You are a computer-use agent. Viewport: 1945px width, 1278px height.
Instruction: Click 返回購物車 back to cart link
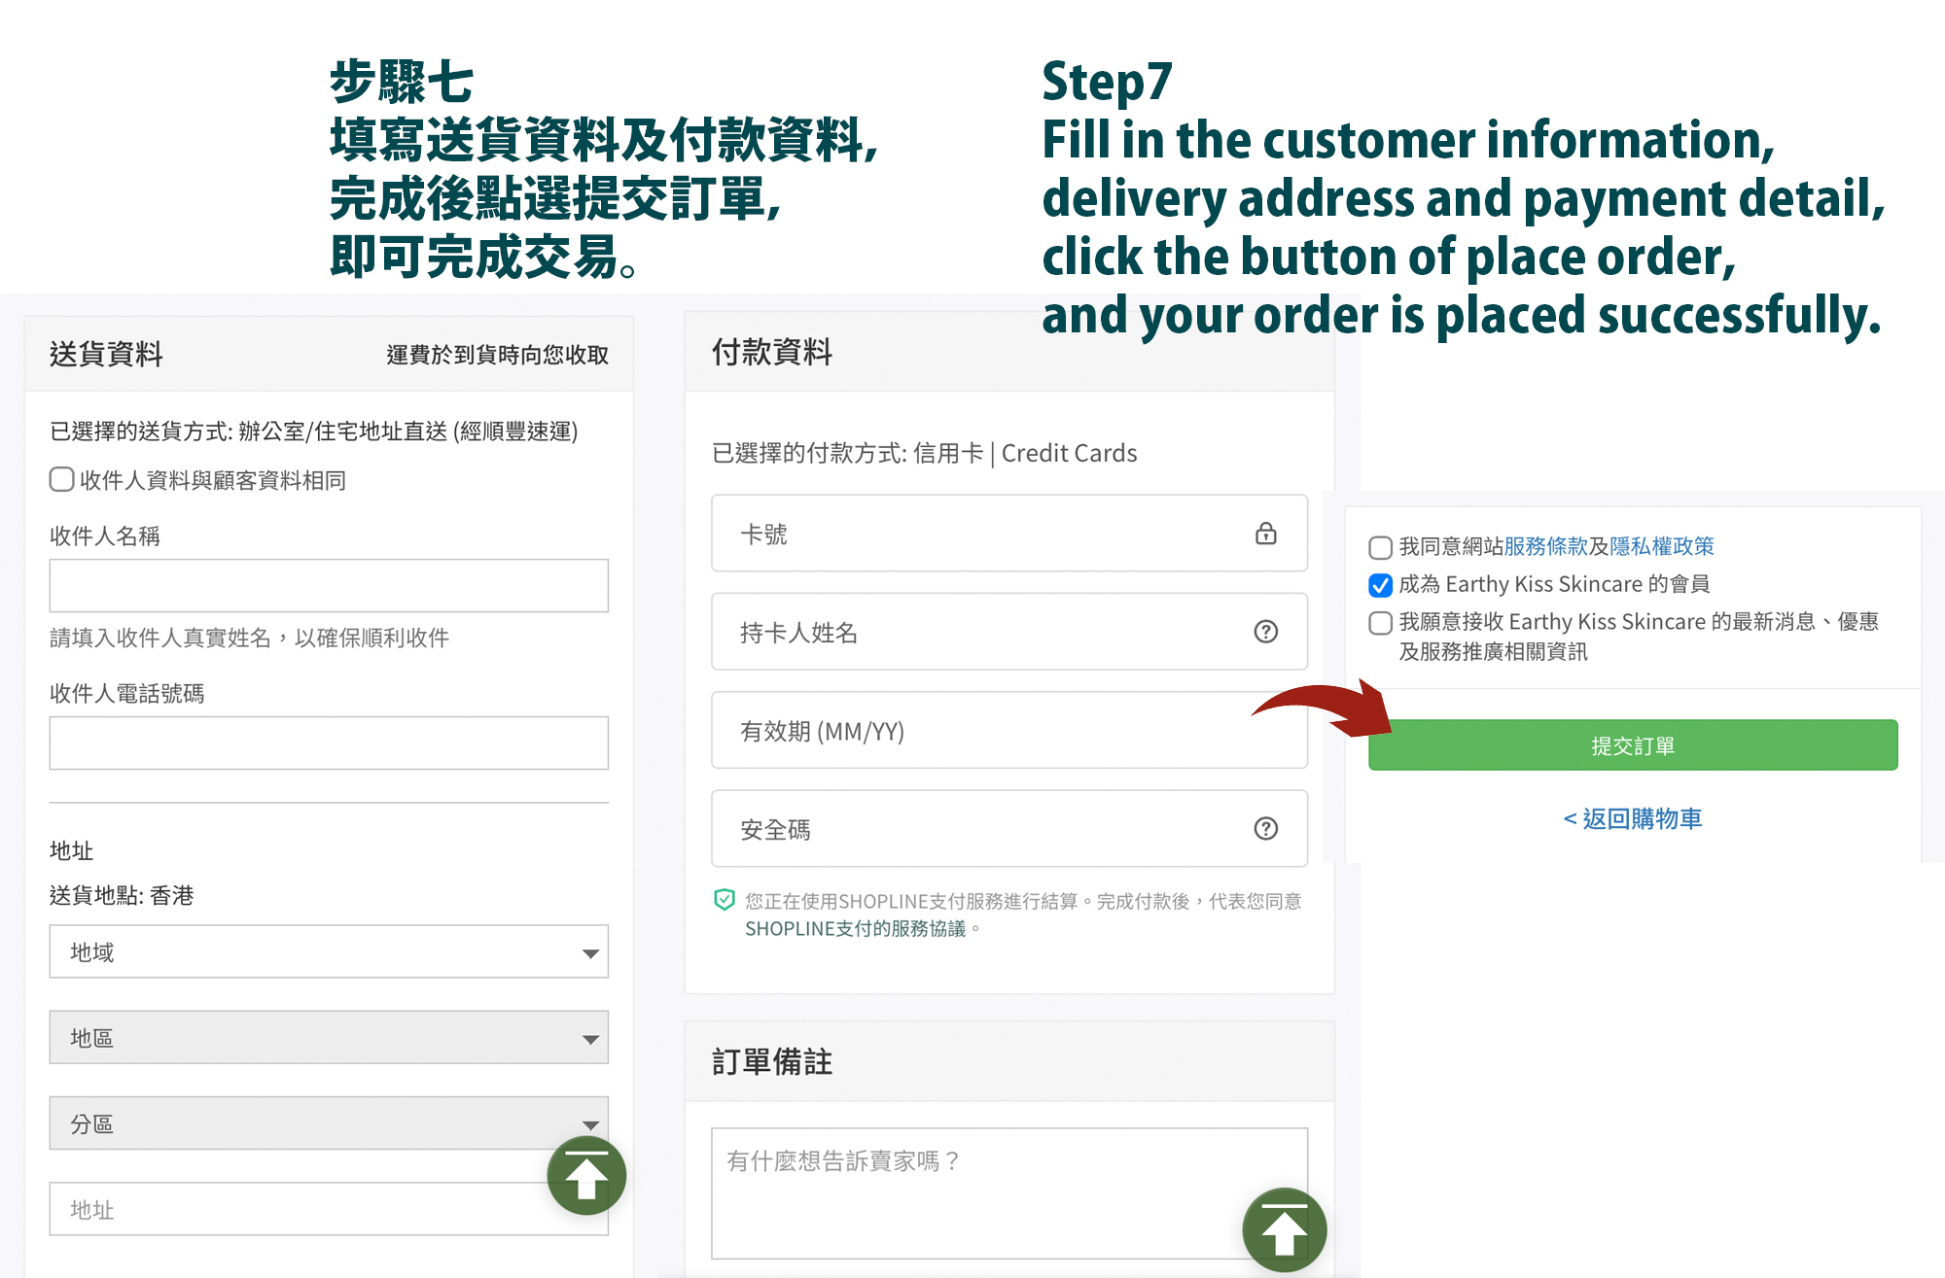1633,819
